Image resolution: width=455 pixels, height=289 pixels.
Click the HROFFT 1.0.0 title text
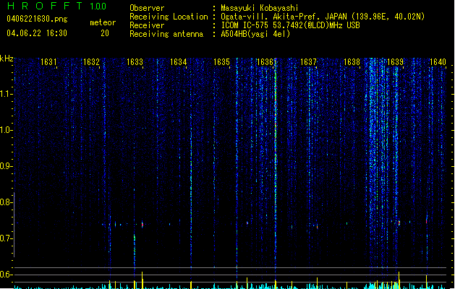click(x=57, y=6)
